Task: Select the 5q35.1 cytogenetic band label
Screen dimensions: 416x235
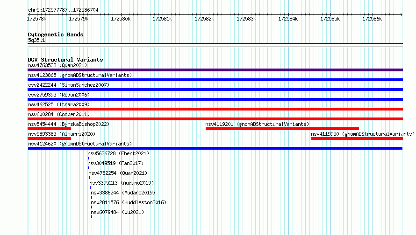Action: click(36, 40)
